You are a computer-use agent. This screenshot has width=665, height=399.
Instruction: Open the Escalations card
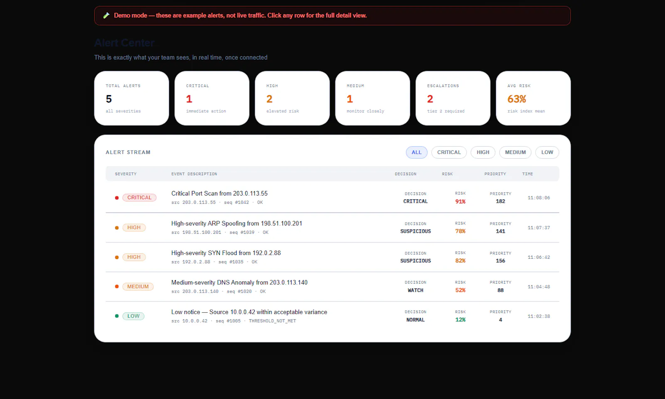point(453,98)
